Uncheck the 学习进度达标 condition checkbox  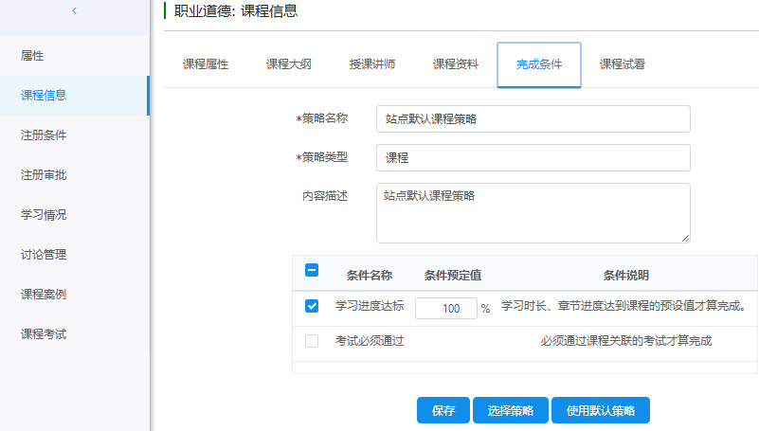(x=312, y=307)
